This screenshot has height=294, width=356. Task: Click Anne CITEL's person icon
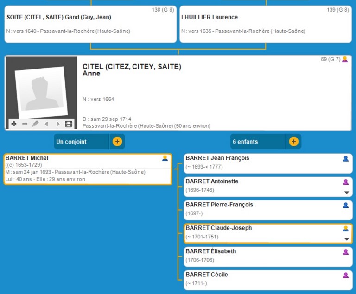pos(344,59)
